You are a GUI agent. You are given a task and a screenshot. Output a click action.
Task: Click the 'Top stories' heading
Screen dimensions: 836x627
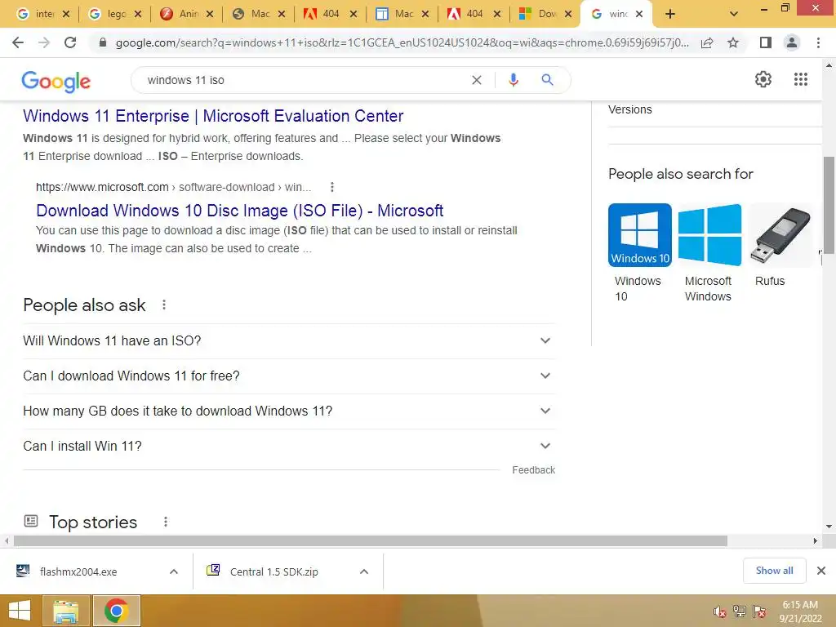coord(93,522)
